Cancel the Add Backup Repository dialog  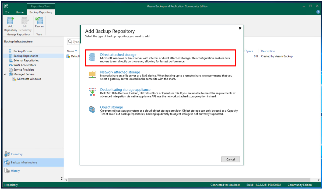230,159
